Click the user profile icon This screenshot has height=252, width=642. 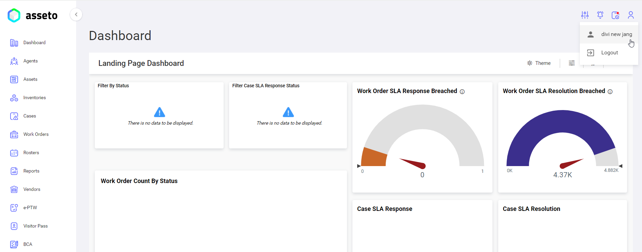[x=630, y=15]
